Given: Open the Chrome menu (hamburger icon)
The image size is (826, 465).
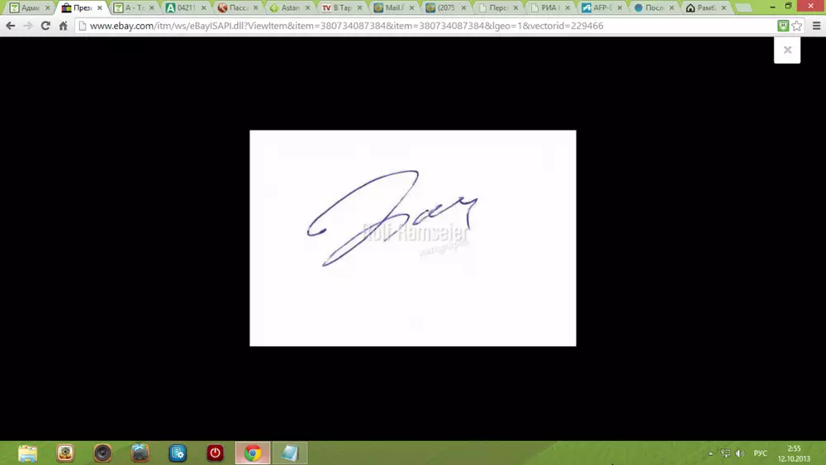Looking at the screenshot, I should [814, 26].
